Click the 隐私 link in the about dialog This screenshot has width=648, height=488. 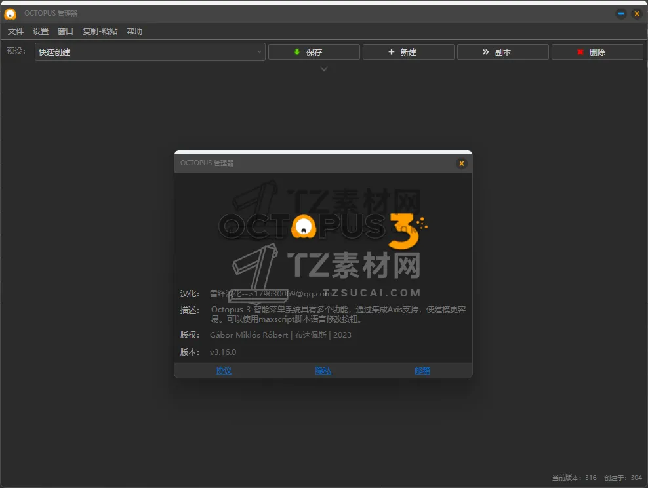tap(323, 370)
